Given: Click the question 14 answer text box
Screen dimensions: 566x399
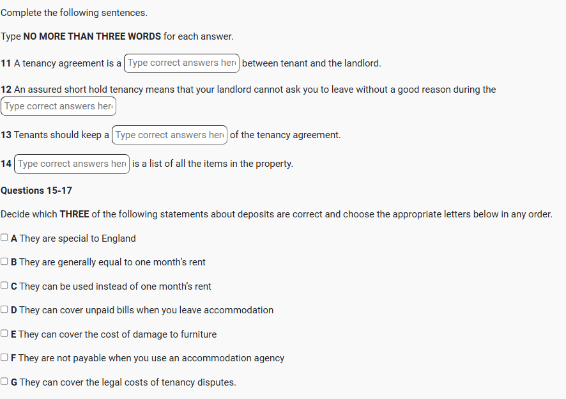Looking at the screenshot, I should [x=72, y=164].
